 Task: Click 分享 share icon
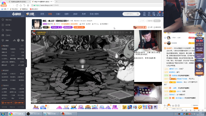[x=150, y=27]
